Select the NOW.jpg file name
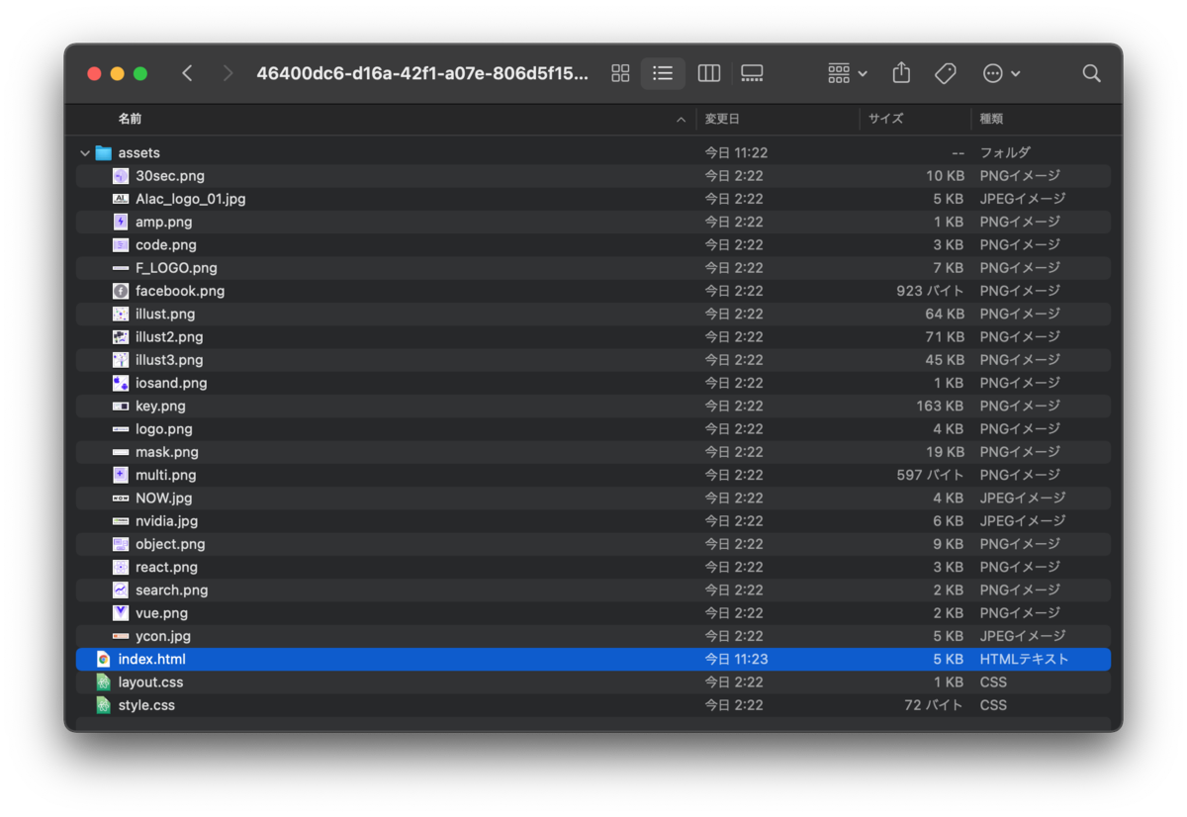Viewport: 1187px width, 817px height. (x=164, y=498)
